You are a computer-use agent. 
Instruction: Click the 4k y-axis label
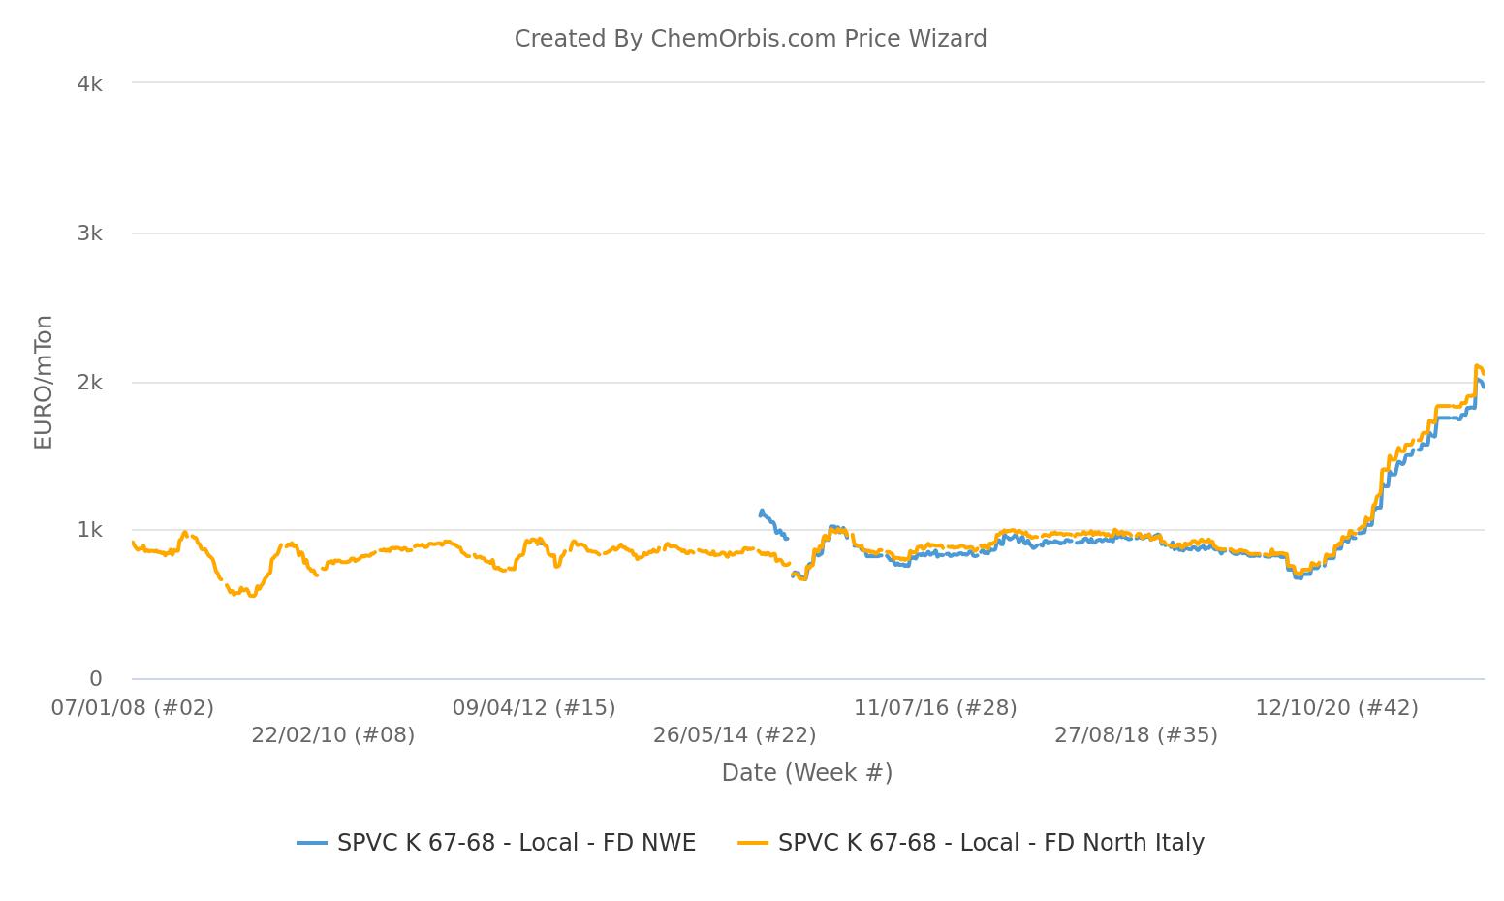tap(89, 84)
